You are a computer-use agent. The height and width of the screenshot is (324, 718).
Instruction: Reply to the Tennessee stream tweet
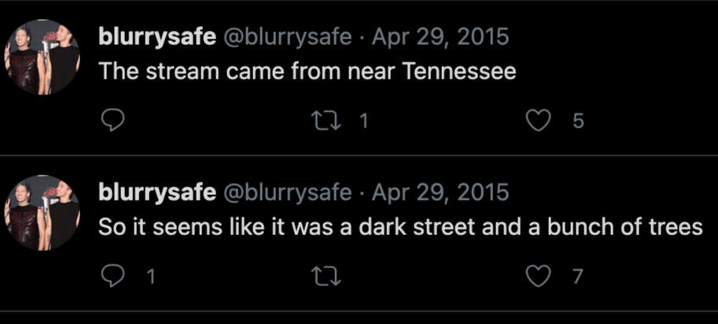click(113, 120)
